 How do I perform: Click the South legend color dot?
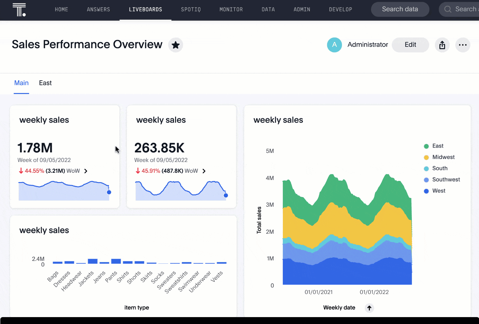(426, 169)
